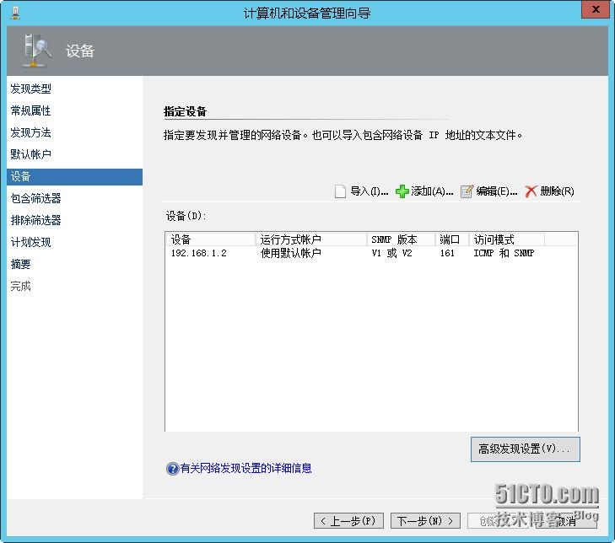Screen dimensions: 615x543
Task: Click the green plus Add (添加) icon
Action: [x=402, y=191]
